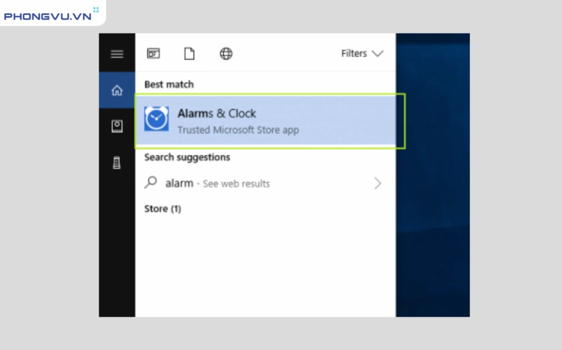This screenshot has height=350, width=562.
Task: Click the phone device icon in the sidebar
Action: pyautogui.click(x=117, y=163)
